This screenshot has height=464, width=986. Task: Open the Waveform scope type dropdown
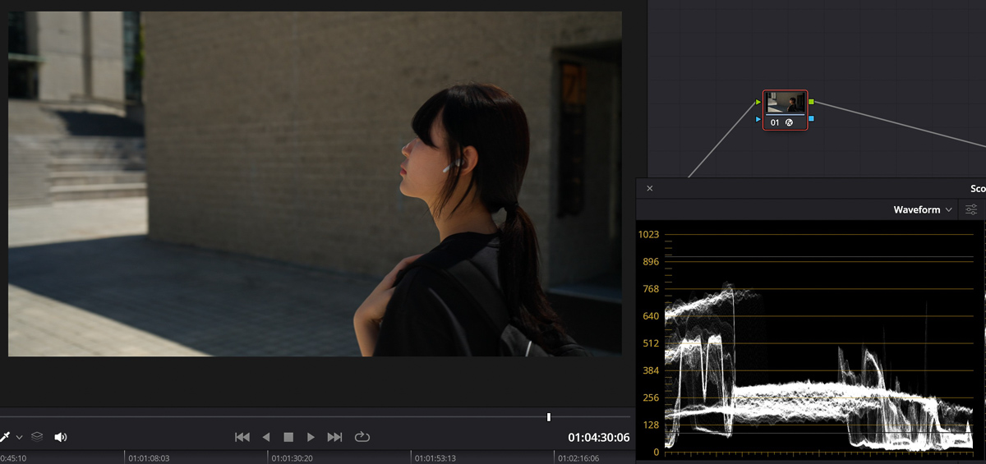(923, 209)
